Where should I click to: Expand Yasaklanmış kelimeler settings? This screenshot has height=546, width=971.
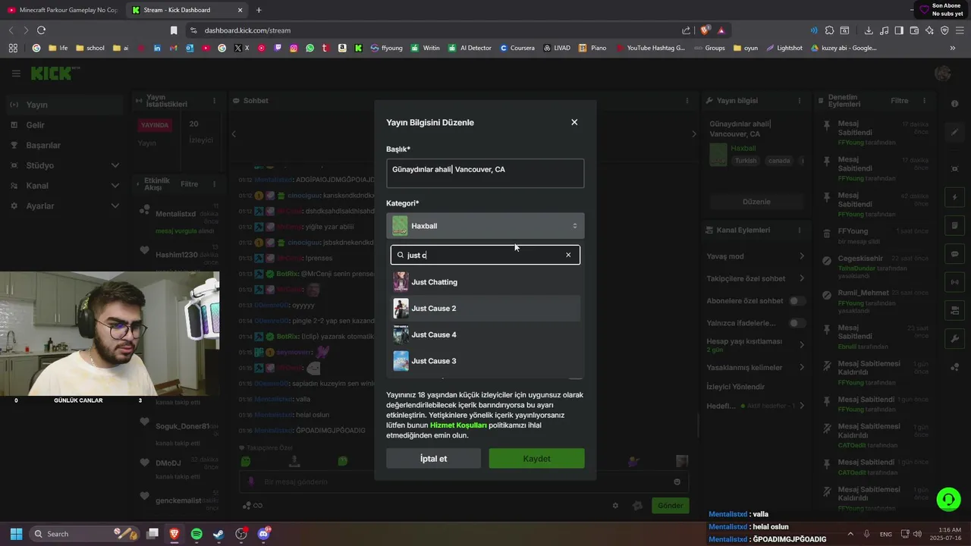(802, 368)
